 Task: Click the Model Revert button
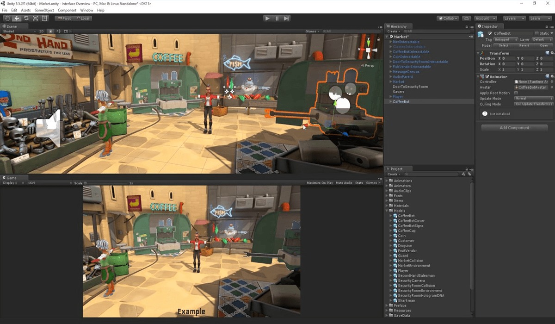tap(524, 45)
